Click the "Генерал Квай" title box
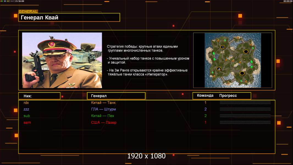293x165 pixels. (x=69, y=17)
